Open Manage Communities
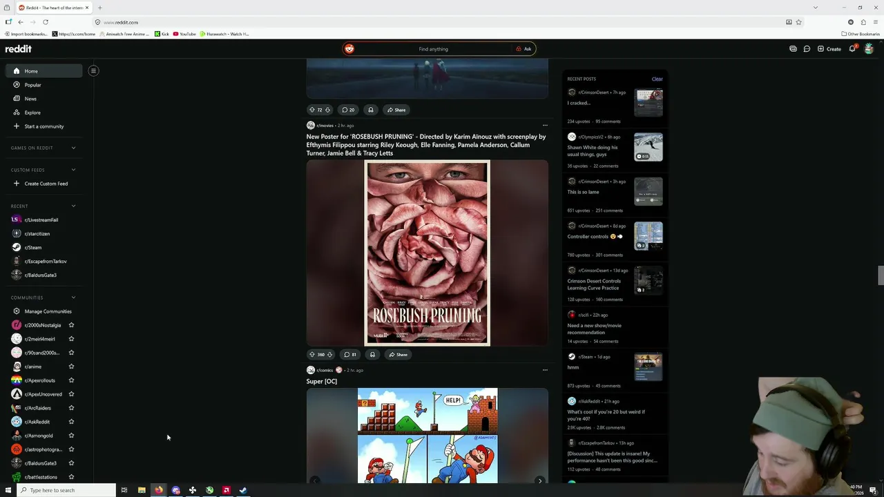The width and height of the screenshot is (884, 497). coord(44,311)
